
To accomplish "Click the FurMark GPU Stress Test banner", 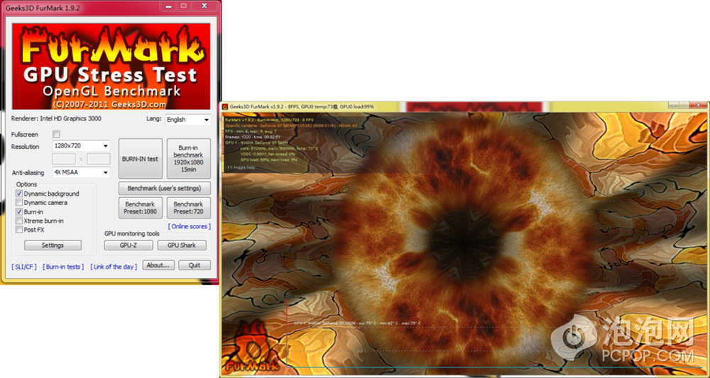I will 111,66.
